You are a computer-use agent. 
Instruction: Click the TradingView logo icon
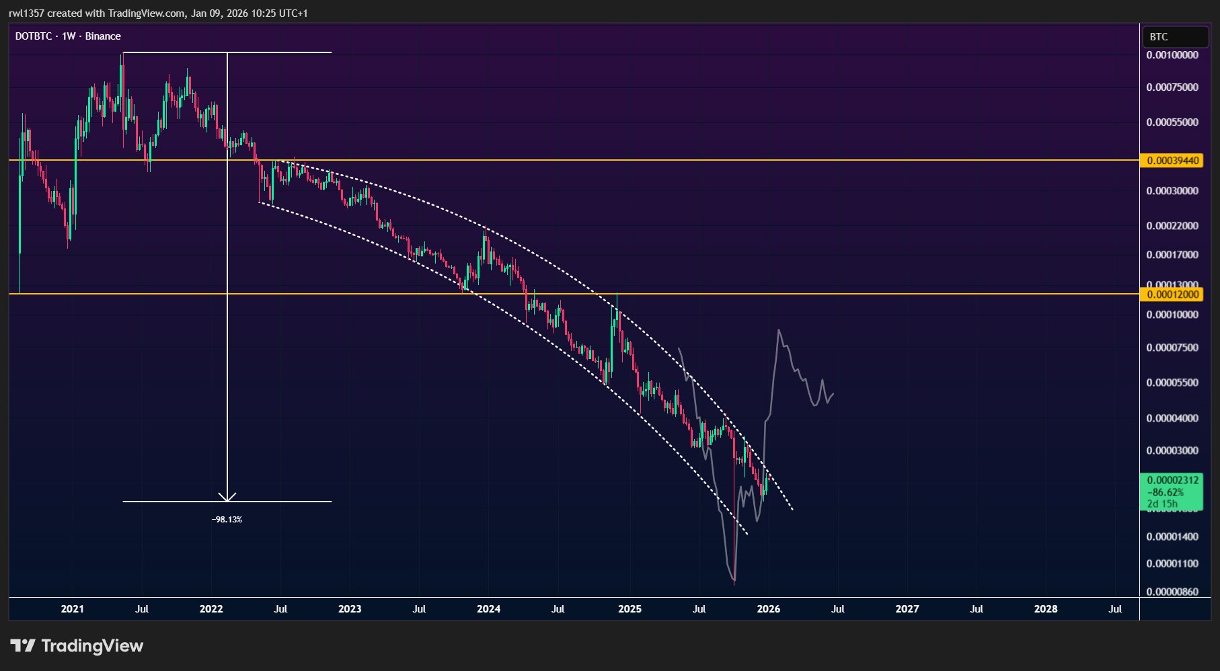pos(23,646)
